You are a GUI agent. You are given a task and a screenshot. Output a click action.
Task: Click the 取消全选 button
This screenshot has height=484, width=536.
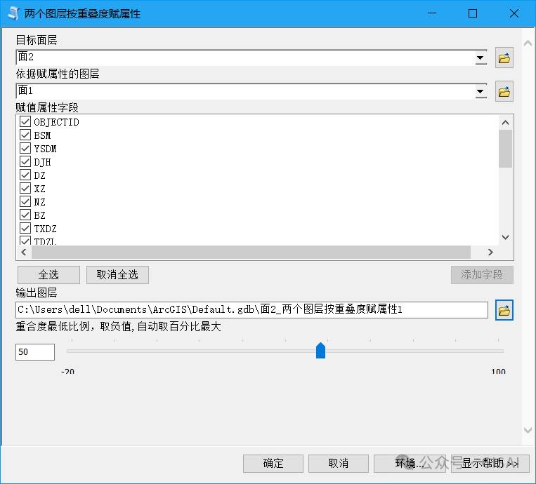tap(117, 275)
